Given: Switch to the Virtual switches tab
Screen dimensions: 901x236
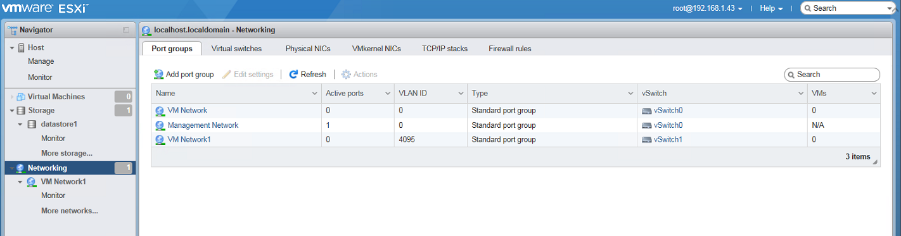Looking at the screenshot, I should (236, 49).
